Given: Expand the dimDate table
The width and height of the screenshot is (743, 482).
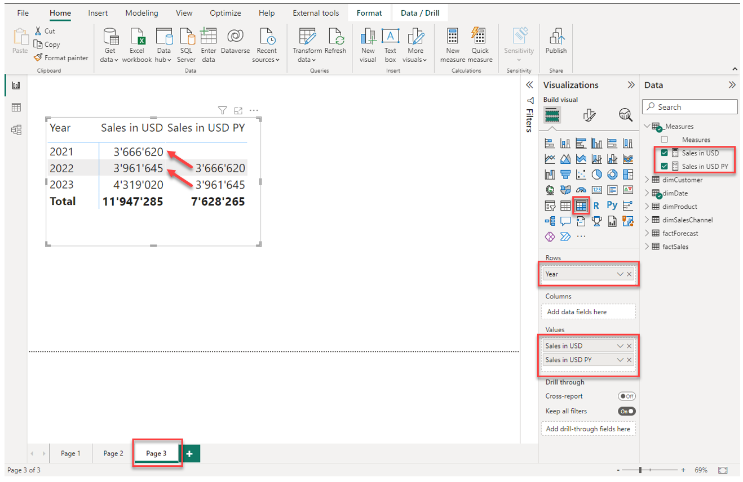Looking at the screenshot, I should 647,193.
